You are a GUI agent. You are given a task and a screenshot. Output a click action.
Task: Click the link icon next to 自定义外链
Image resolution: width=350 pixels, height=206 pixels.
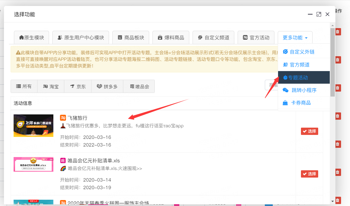285,52
